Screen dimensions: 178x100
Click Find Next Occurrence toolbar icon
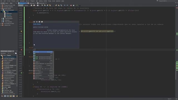[47, 6]
